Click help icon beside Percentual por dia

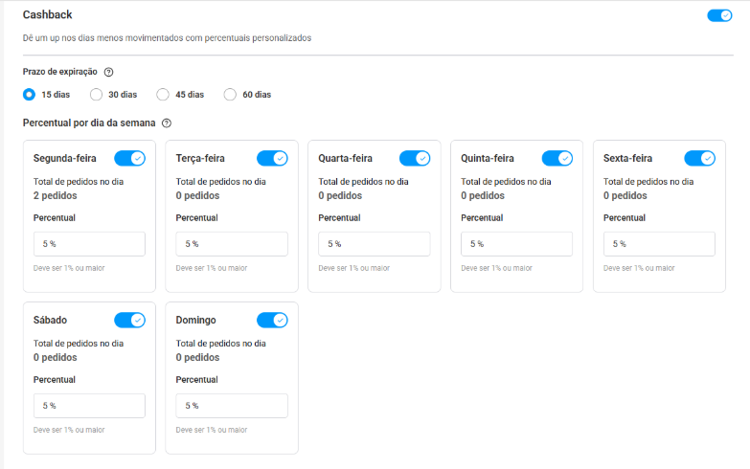pos(167,123)
